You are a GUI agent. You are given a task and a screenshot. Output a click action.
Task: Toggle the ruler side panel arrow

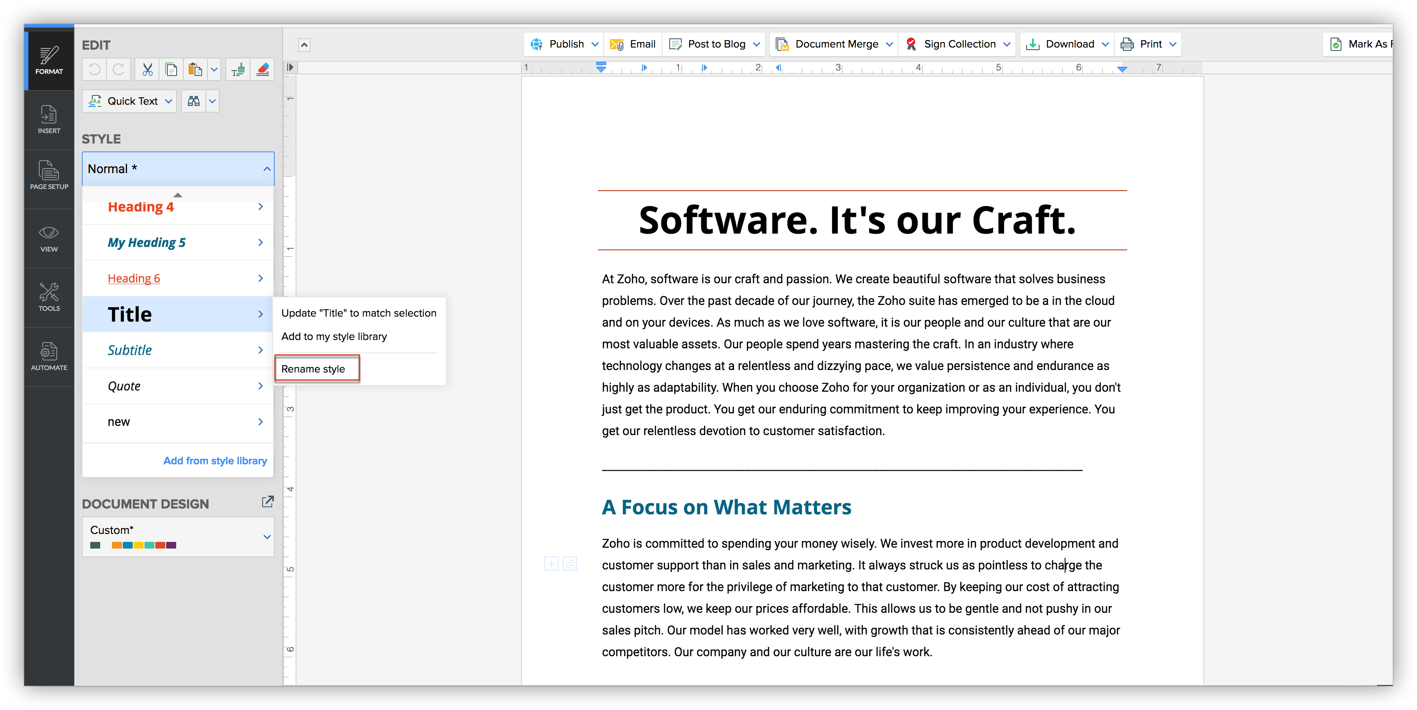(291, 67)
